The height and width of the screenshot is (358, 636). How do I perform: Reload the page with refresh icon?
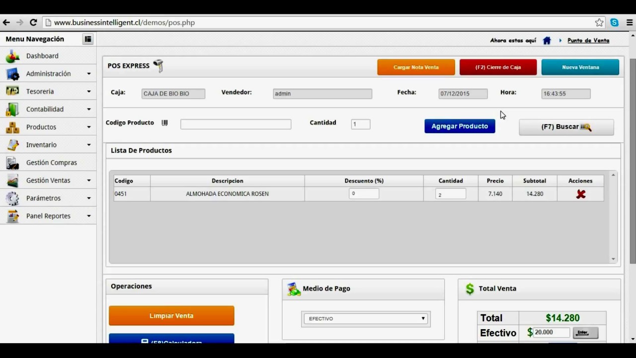pos(33,22)
